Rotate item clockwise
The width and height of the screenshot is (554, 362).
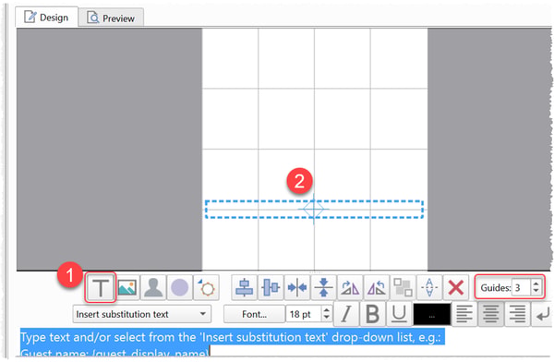[350, 287]
